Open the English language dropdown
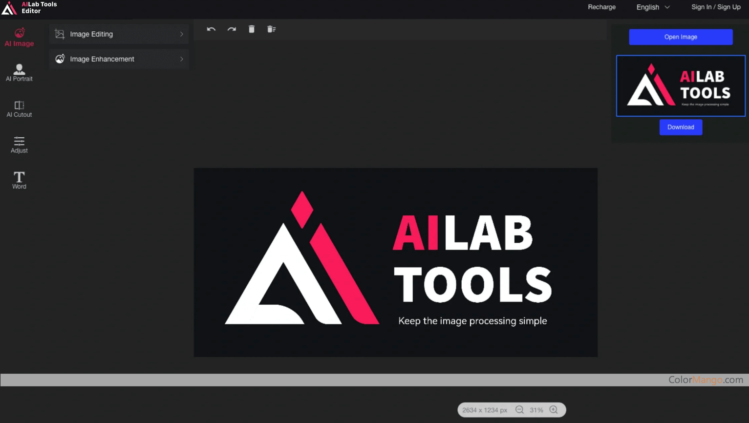749x423 pixels. pyautogui.click(x=653, y=7)
